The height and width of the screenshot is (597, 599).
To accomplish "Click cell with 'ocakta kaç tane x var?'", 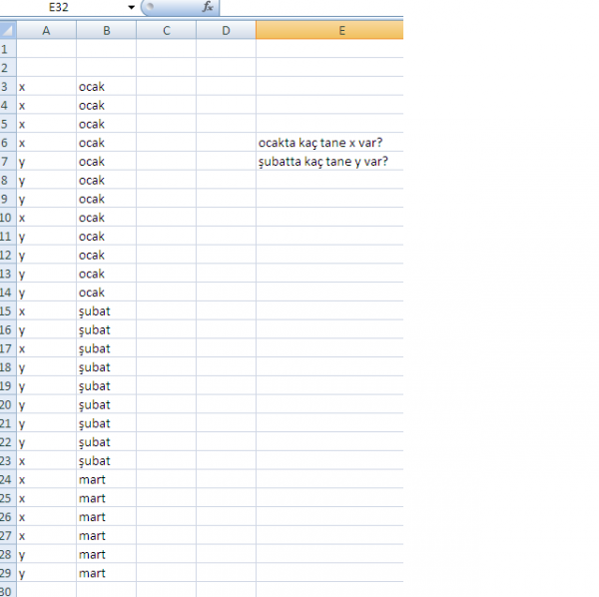I will 329,143.
